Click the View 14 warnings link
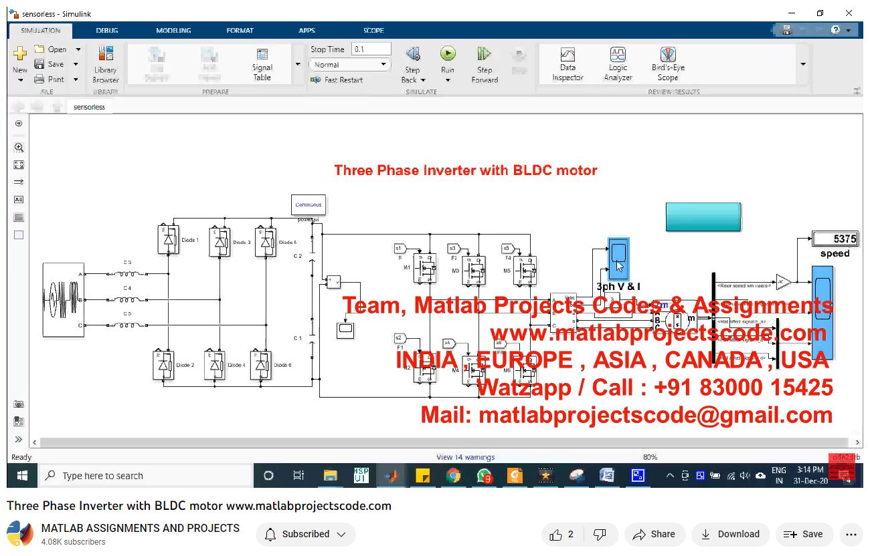Screen dimensions: 870x556 coord(465,457)
